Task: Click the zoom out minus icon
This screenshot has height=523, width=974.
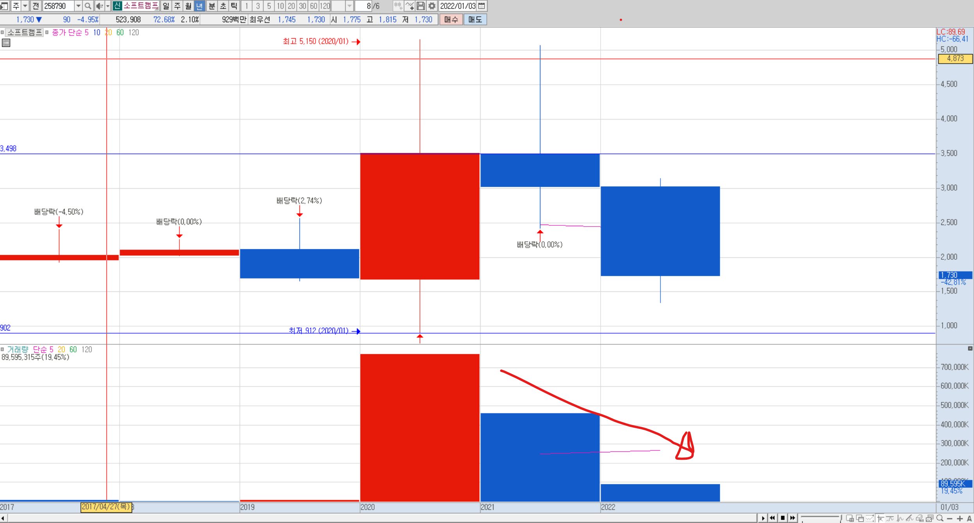Action: [x=950, y=518]
